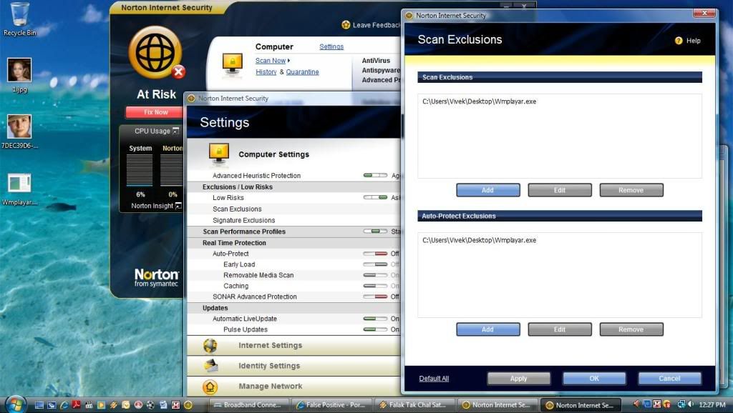733x413 pixels.
Task: Toggle SONAR Advanced Protection switch
Action: [375, 297]
